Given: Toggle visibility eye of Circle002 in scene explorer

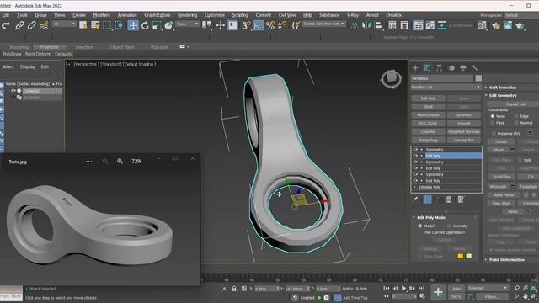Looking at the screenshot, I should pos(13,91).
